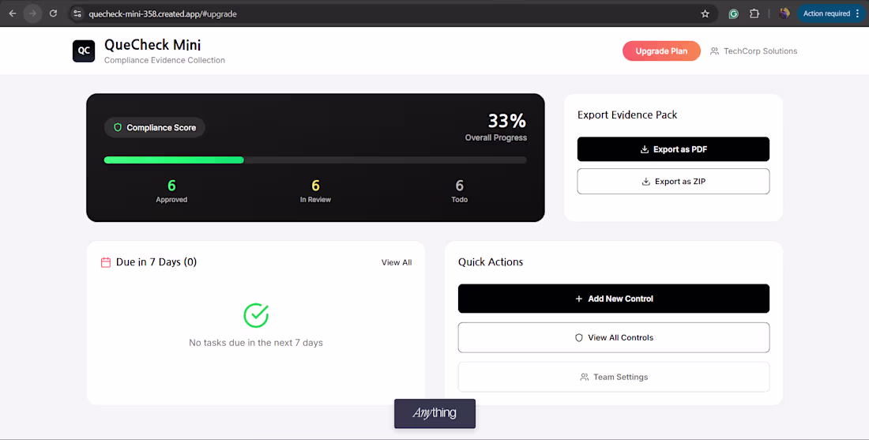Click the Compliance Score badge
This screenshot has height=440, width=869.
point(155,127)
